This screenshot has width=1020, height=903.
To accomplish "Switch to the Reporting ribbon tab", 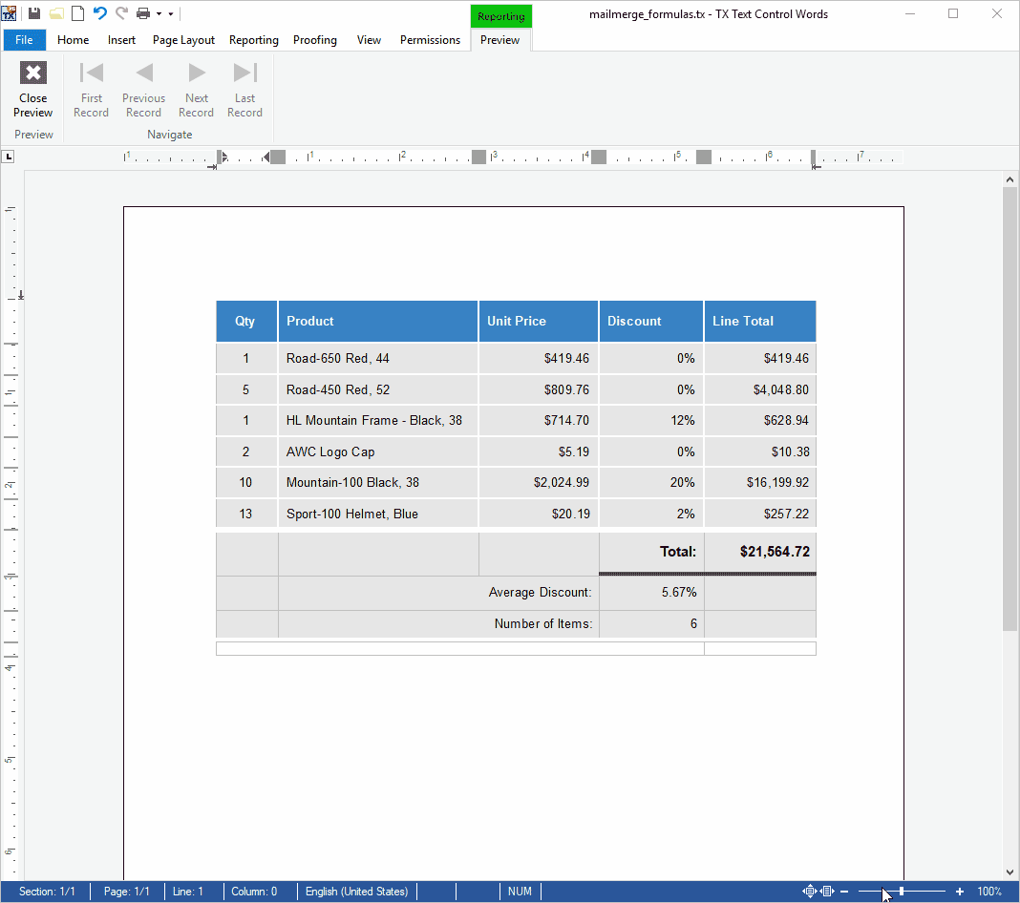I will tap(253, 40).
